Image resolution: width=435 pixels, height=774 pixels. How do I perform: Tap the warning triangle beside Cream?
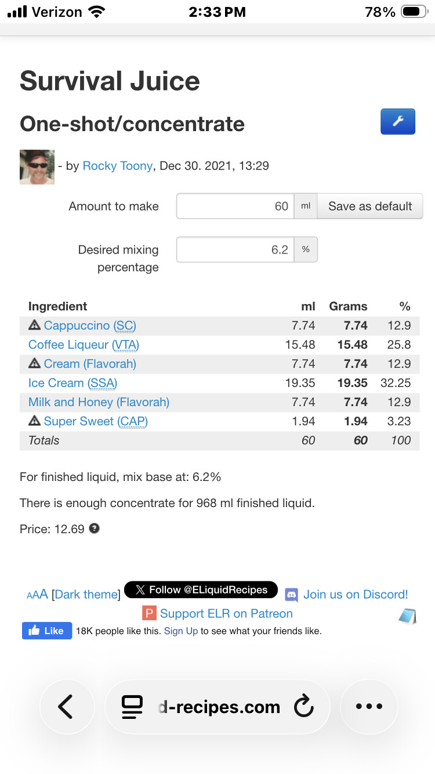point(35,364)
